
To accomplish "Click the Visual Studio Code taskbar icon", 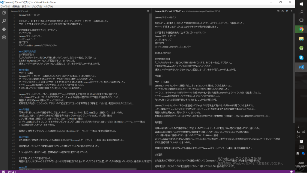I will pyautogui.click(x=301, y=67).
